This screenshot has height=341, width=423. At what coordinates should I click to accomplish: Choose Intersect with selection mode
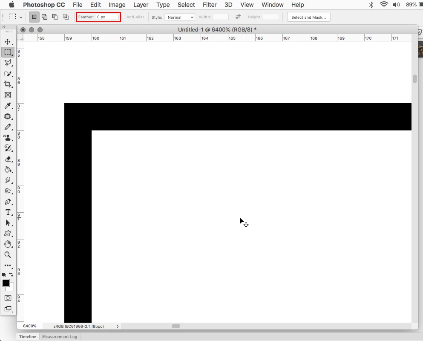tap(66, 17)
